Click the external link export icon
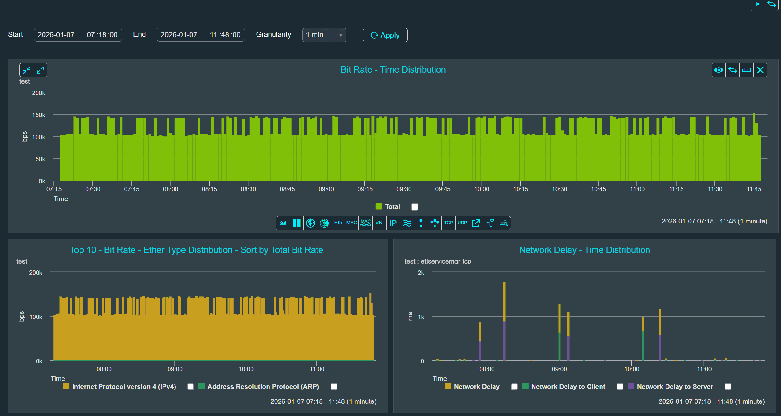Viewport: 781px width, 416px height. coord(476,223)
